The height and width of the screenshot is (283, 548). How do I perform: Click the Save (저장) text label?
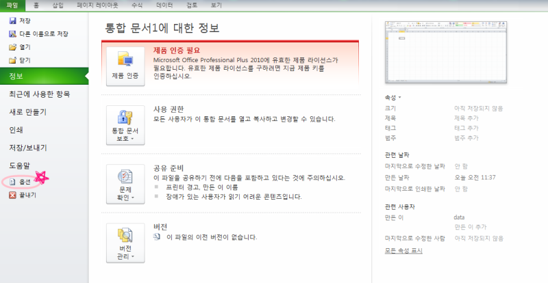tap(25, 21)
